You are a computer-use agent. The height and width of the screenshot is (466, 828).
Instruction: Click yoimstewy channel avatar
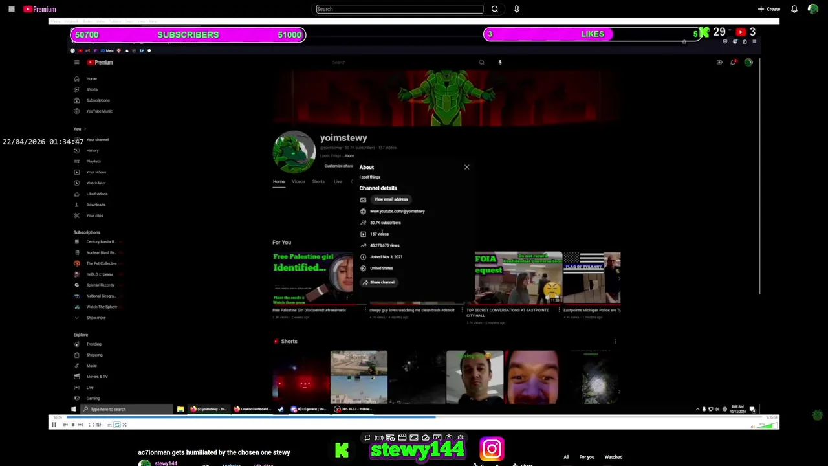tap(294, 153)
